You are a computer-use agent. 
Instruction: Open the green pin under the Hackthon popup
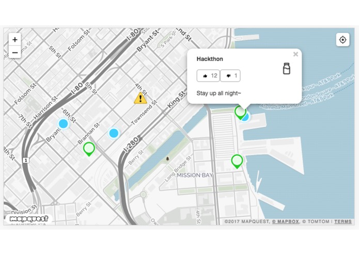pyautogui.click(x=240, y=113)
